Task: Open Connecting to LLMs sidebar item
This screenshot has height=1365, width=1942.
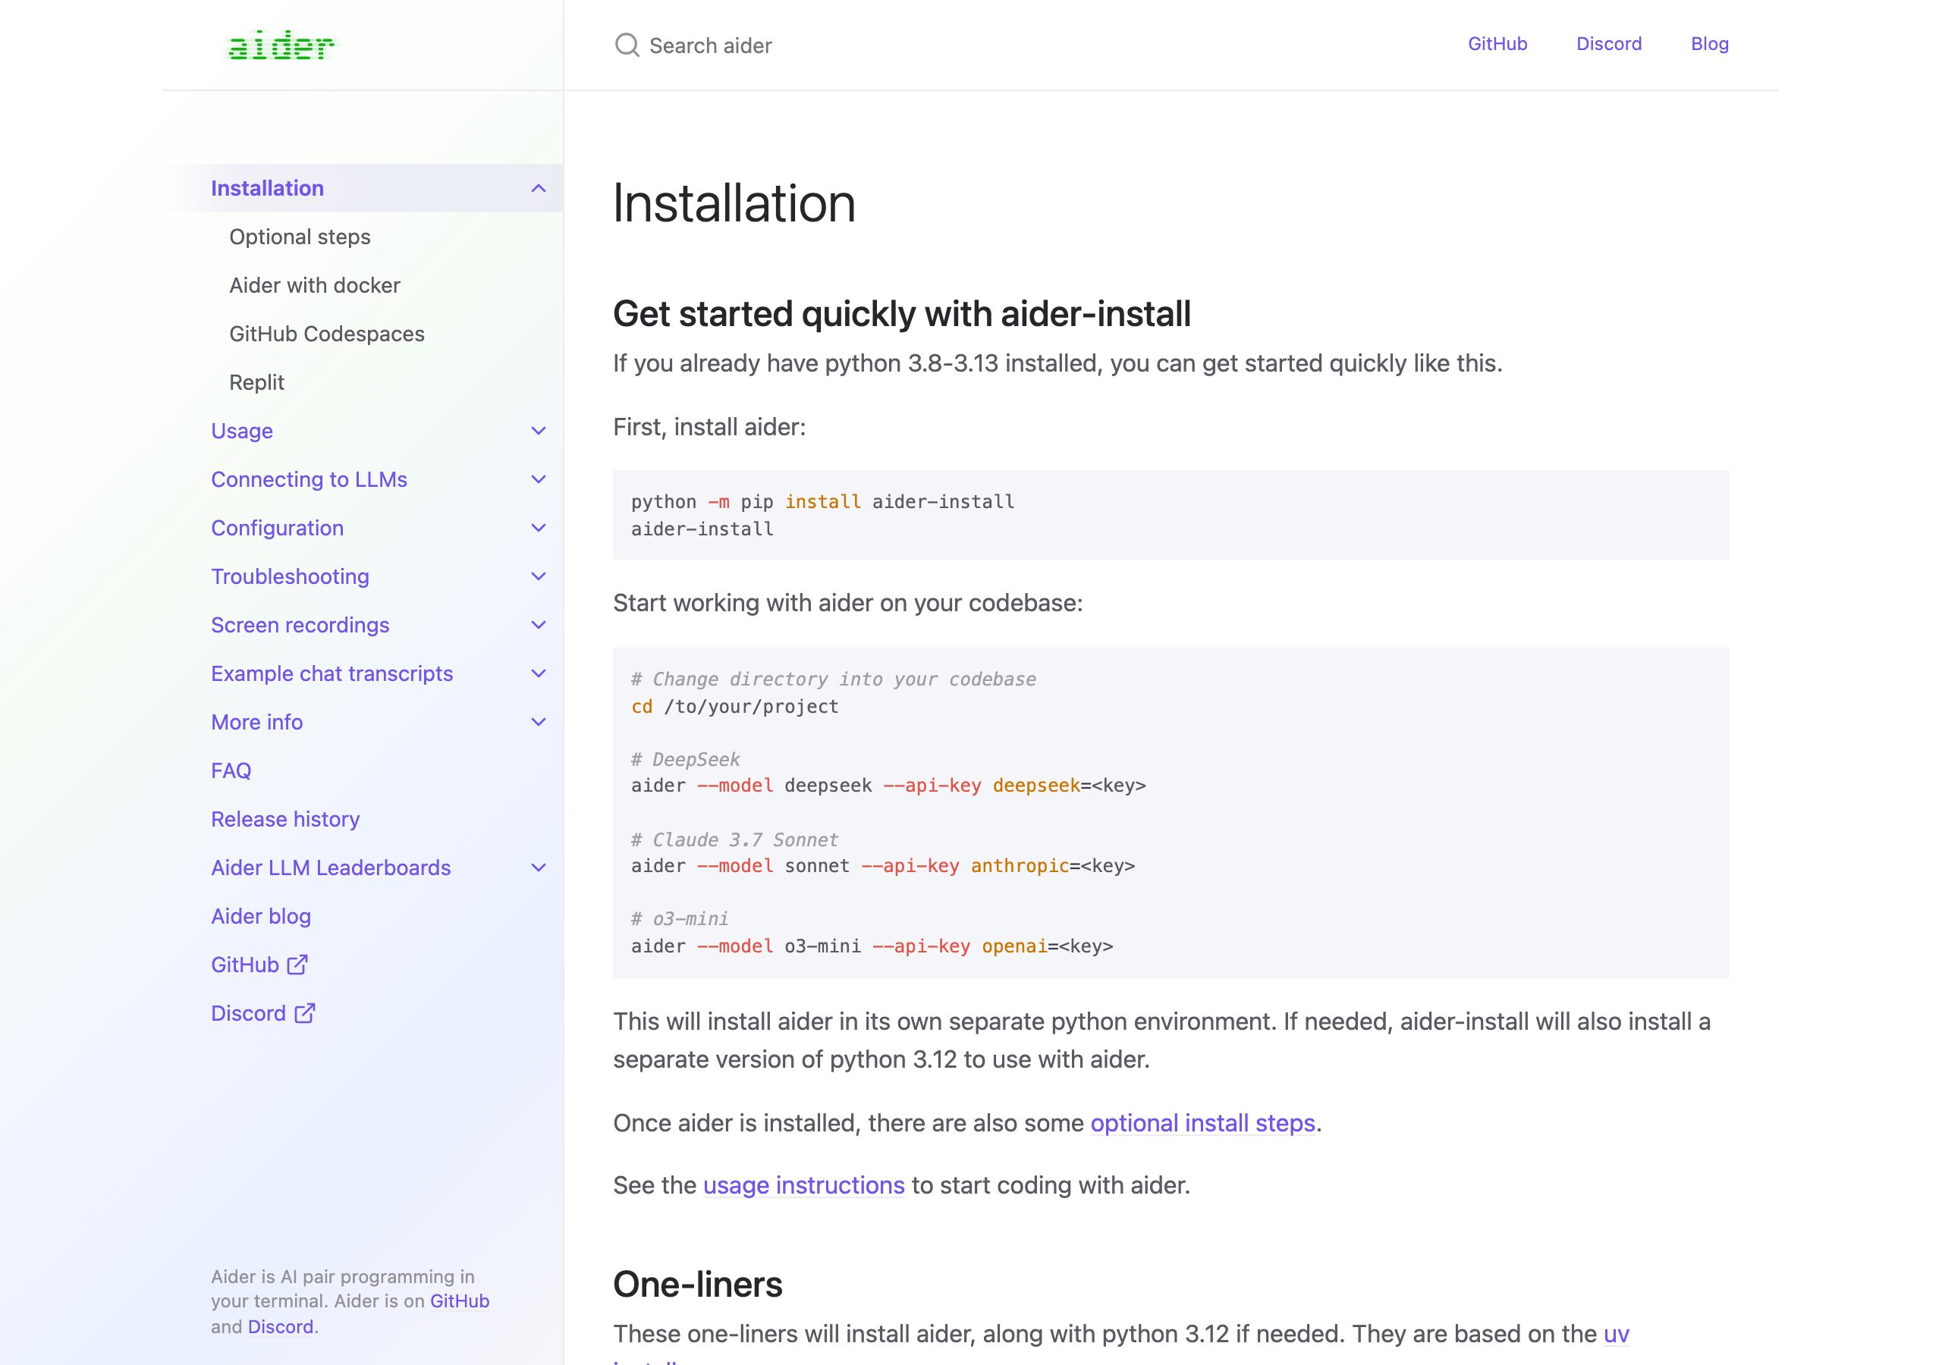Action: [309, 479]
